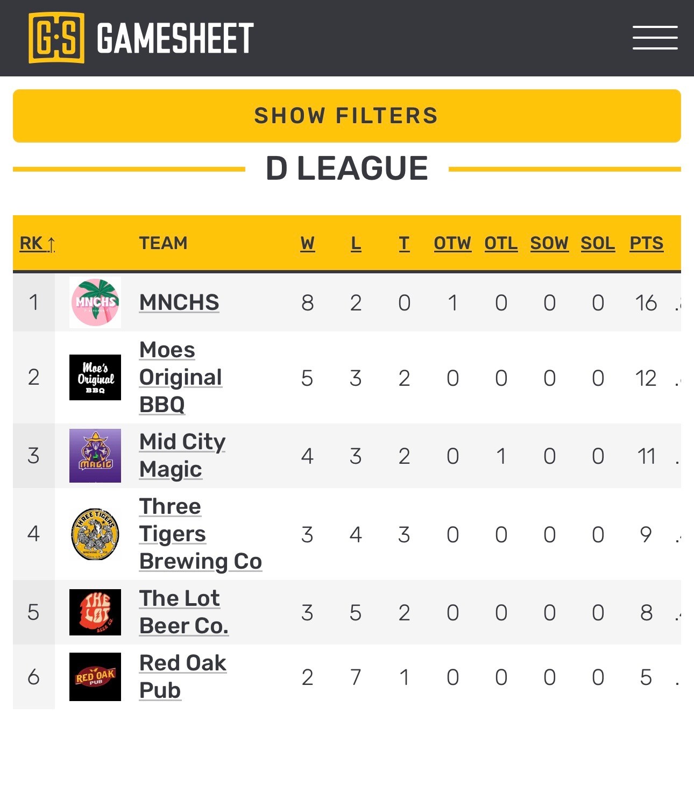Click the Red Oak Pub logo
694x799 pixels.
[x=95, y=677]
